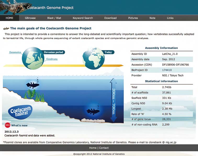Click the deep-water coelacanth silhouette
The height and width of the screenshot is (156, 198).
[93, 111]
